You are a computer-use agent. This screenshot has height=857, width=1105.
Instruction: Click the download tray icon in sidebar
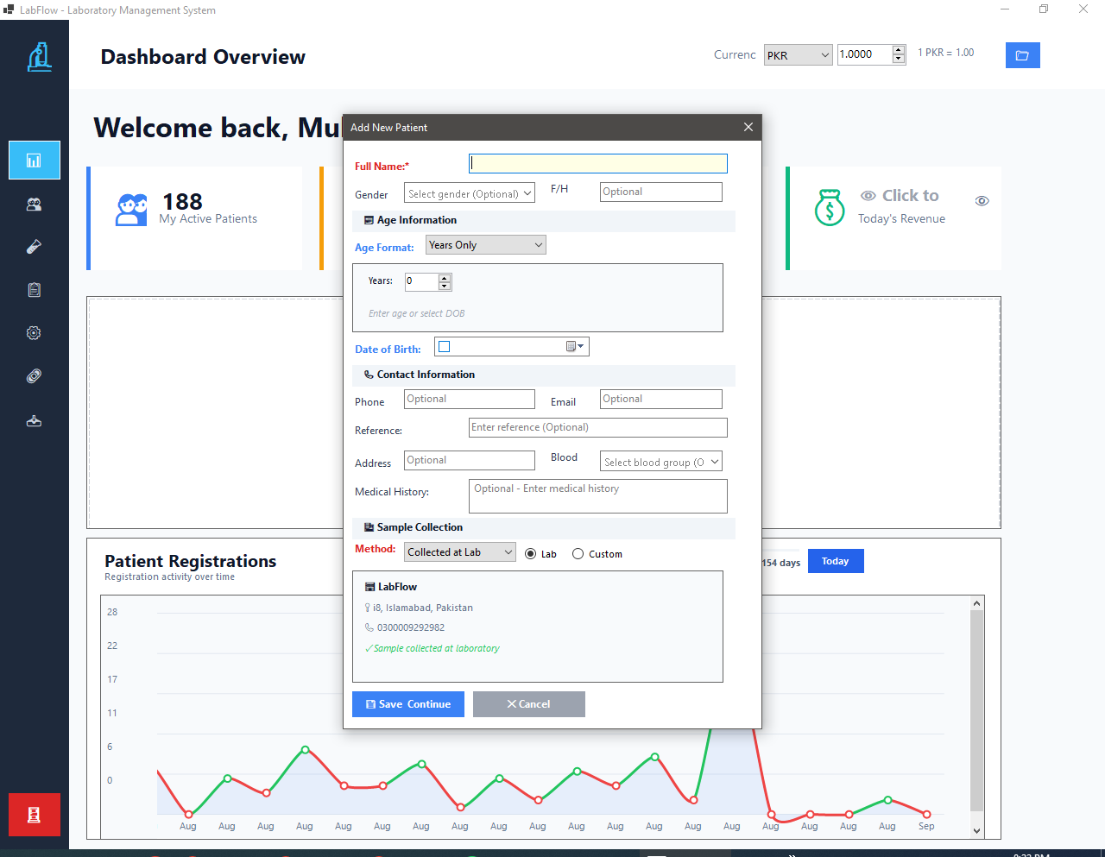click(x=35, y=421)
